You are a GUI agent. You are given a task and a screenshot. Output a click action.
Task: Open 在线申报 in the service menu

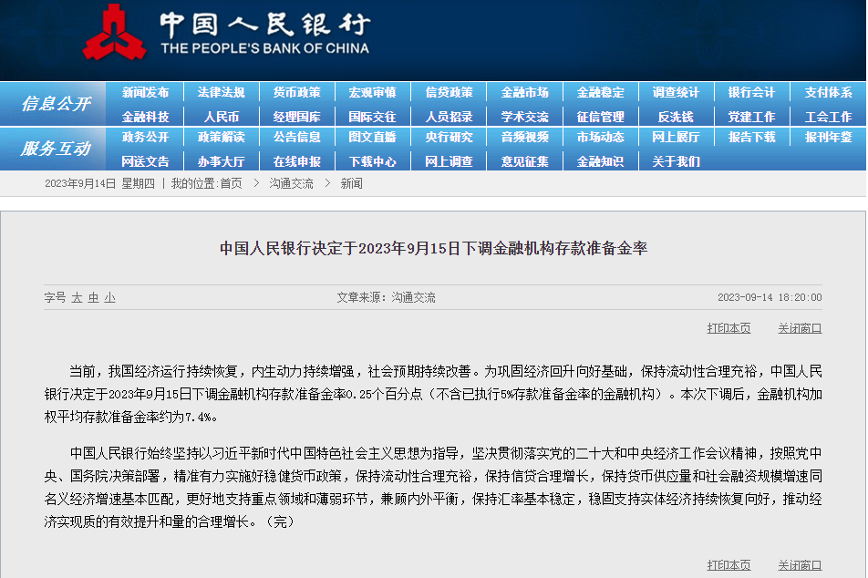click(x=296, y=161)
